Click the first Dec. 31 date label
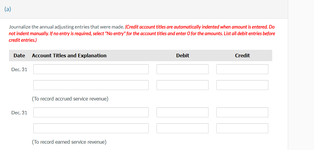Image resolution: width=314 pixels, height=150 pixels. [x=19, y=70]
